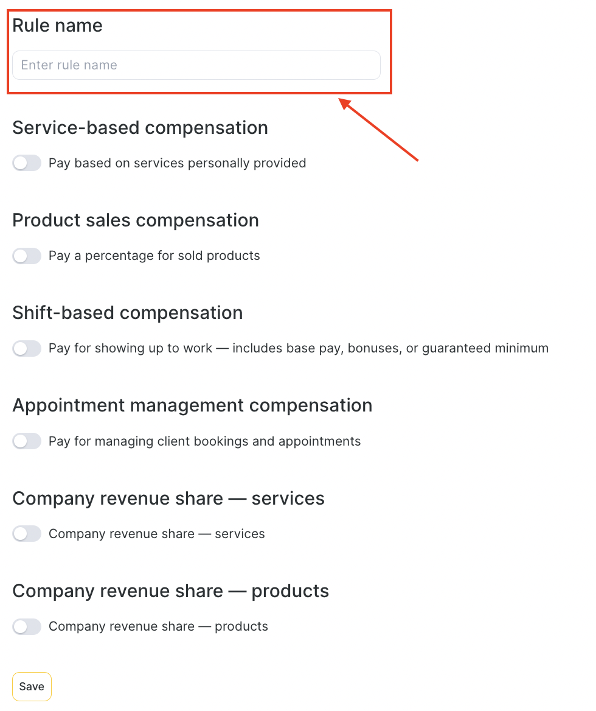Turn on product sales compensation switch
This screenshot has height=711, width=596.
coord(27,256)
